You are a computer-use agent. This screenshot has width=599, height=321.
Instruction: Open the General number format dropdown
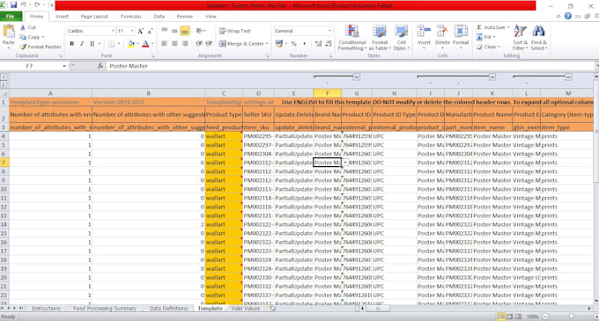329,31
